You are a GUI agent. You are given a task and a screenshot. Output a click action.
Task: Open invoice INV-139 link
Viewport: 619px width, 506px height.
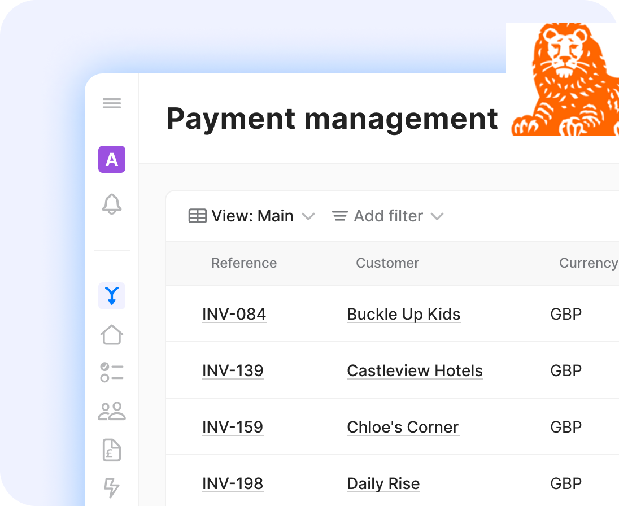click(233, 371)
